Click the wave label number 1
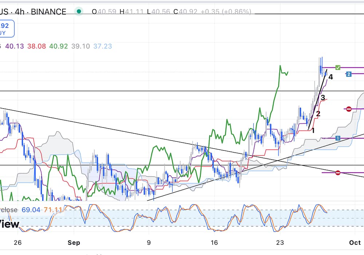Screen dimensions: 364x255 313,130
